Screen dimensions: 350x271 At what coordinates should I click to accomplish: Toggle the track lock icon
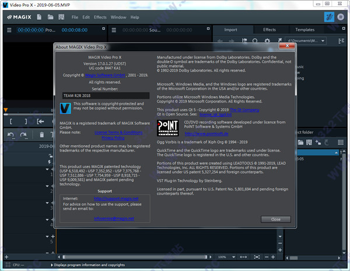[51, 156]
